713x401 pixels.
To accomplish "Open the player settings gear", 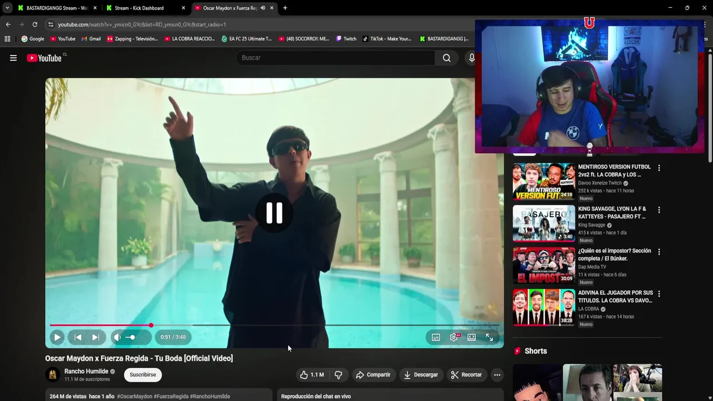I will coord(454,337).
